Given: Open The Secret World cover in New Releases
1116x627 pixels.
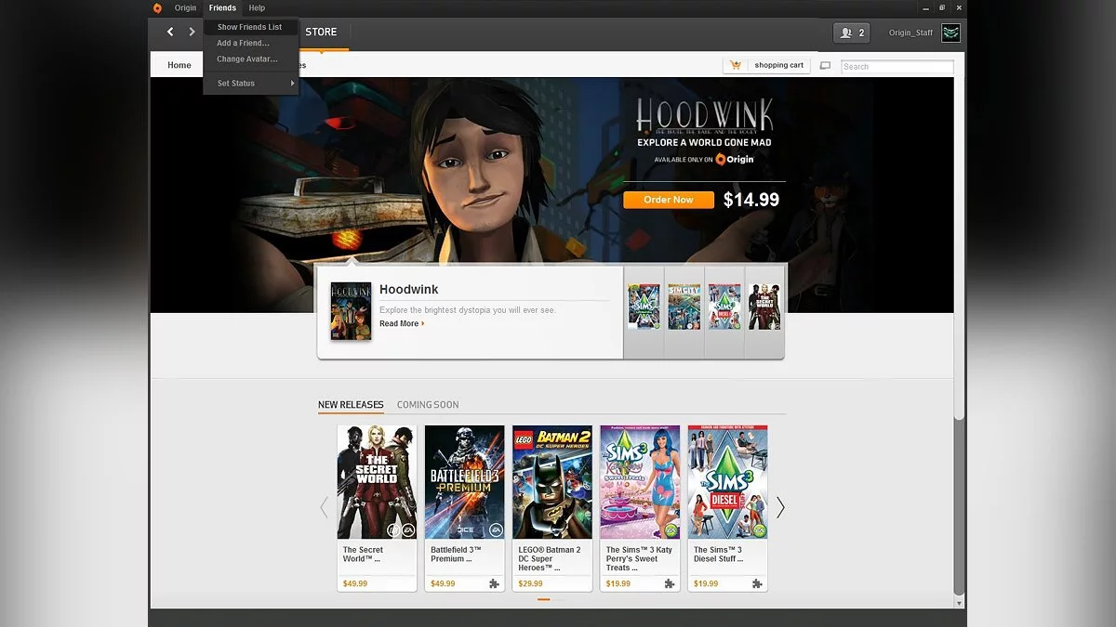Looking at the screenshot, I should click(377, 482).
